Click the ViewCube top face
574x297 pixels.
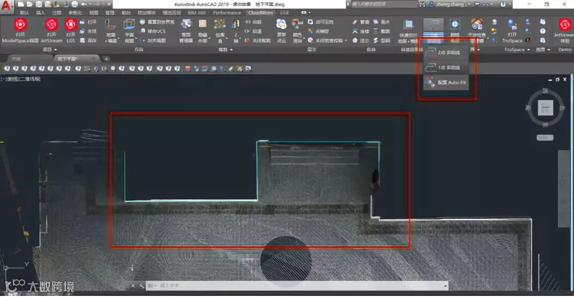[x=546, y=108]
